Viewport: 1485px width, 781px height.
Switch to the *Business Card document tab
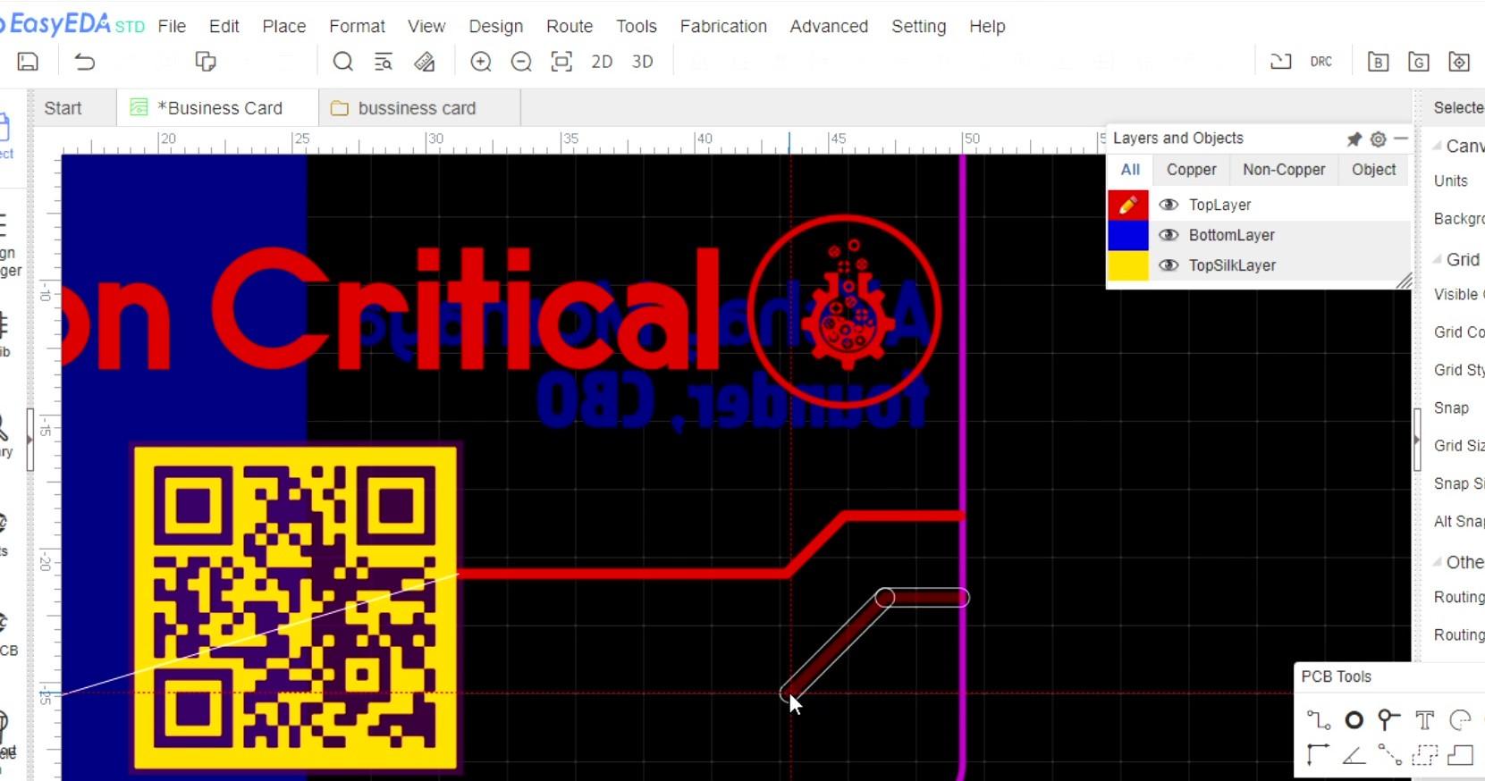pos(217,108)
